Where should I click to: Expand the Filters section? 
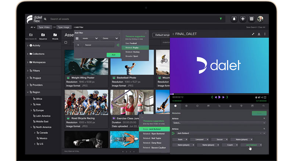pos(28,71)
